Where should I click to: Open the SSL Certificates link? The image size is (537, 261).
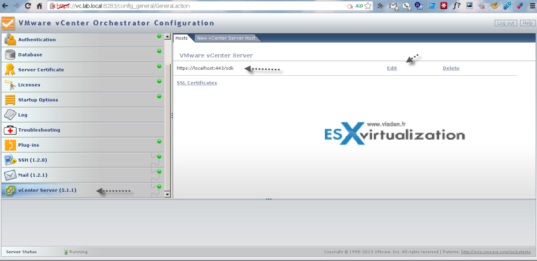(x=197, y=83)
